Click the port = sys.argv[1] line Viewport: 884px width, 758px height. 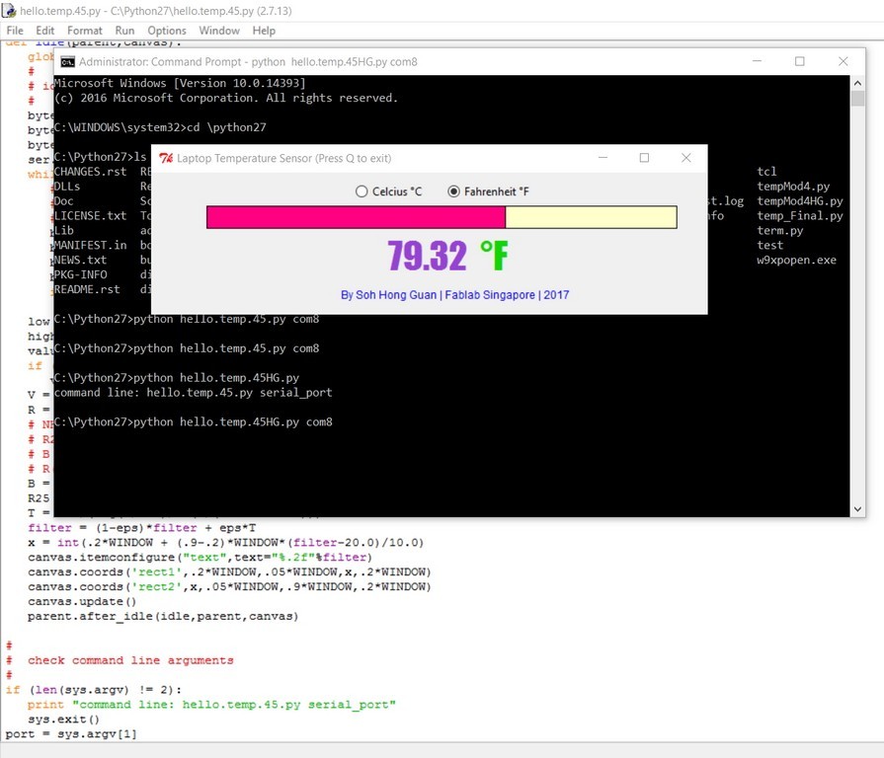click(71, 733)
